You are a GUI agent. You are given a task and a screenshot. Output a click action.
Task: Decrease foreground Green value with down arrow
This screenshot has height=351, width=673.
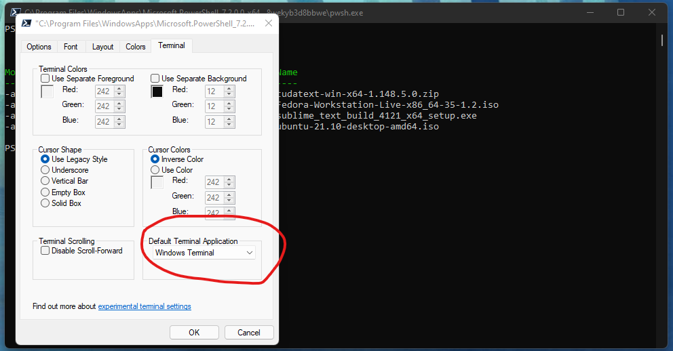pos(120,109)
